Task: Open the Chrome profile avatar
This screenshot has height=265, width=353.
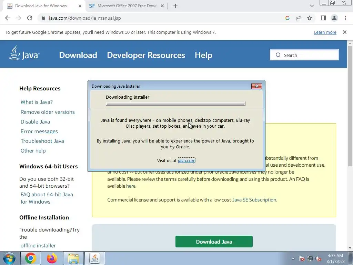Action: tap(334, 18)
